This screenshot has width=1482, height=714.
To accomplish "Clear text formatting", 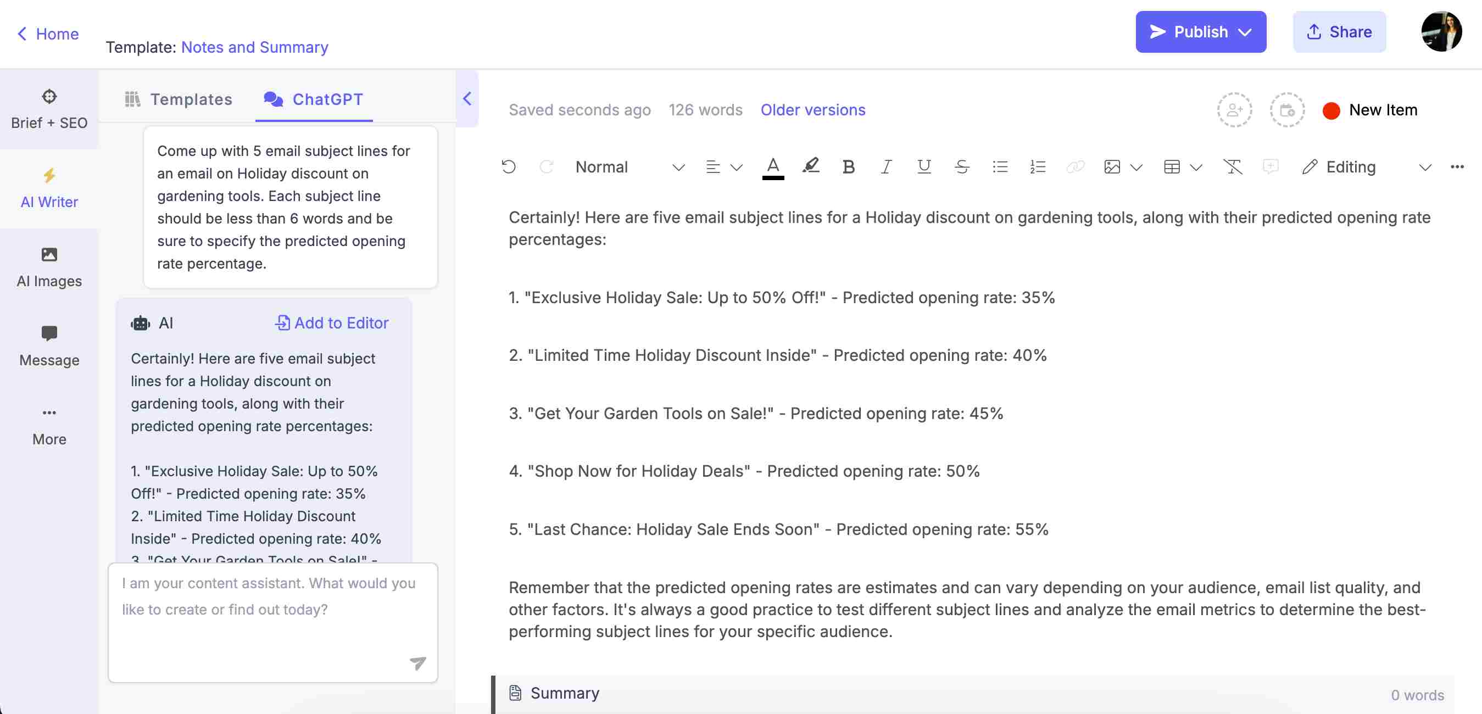I will pyautogui.click(x=1232, y=167).
